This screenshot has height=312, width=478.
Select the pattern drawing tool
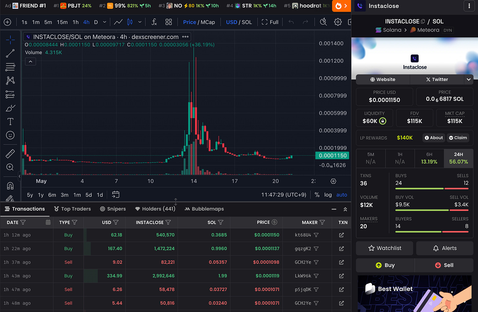pos(10,80)
